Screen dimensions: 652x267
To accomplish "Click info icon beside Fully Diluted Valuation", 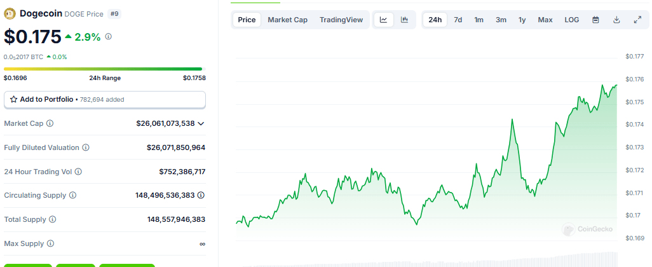I will click(86, 147).
